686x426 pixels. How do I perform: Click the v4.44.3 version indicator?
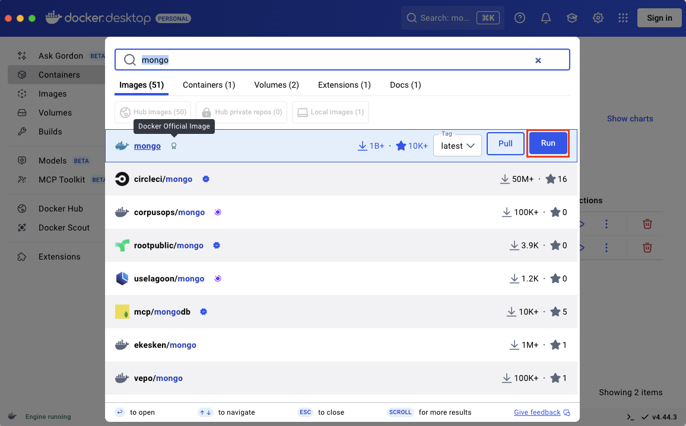pos(664,417)
